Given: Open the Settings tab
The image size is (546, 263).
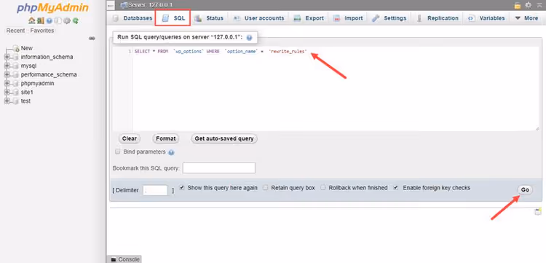Looking at the screenshot, I should click(389, 18).
